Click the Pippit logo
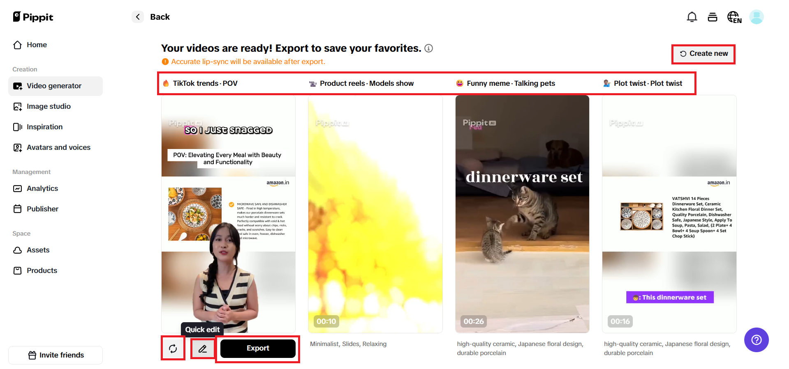The image size is (789, 369). click(x=33, y=17)
